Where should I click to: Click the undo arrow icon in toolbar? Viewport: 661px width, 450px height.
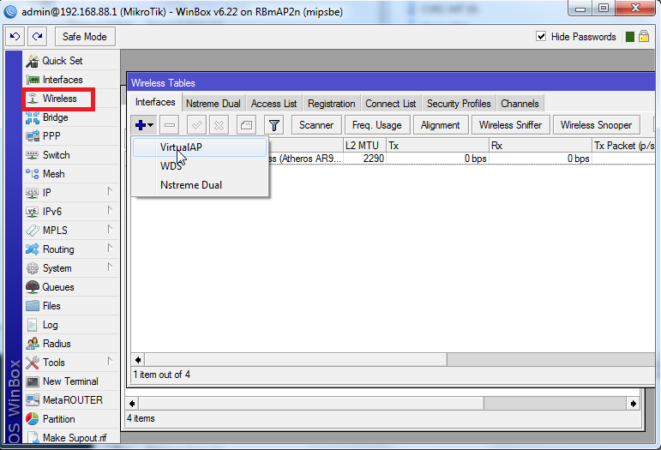coord(15,37)
